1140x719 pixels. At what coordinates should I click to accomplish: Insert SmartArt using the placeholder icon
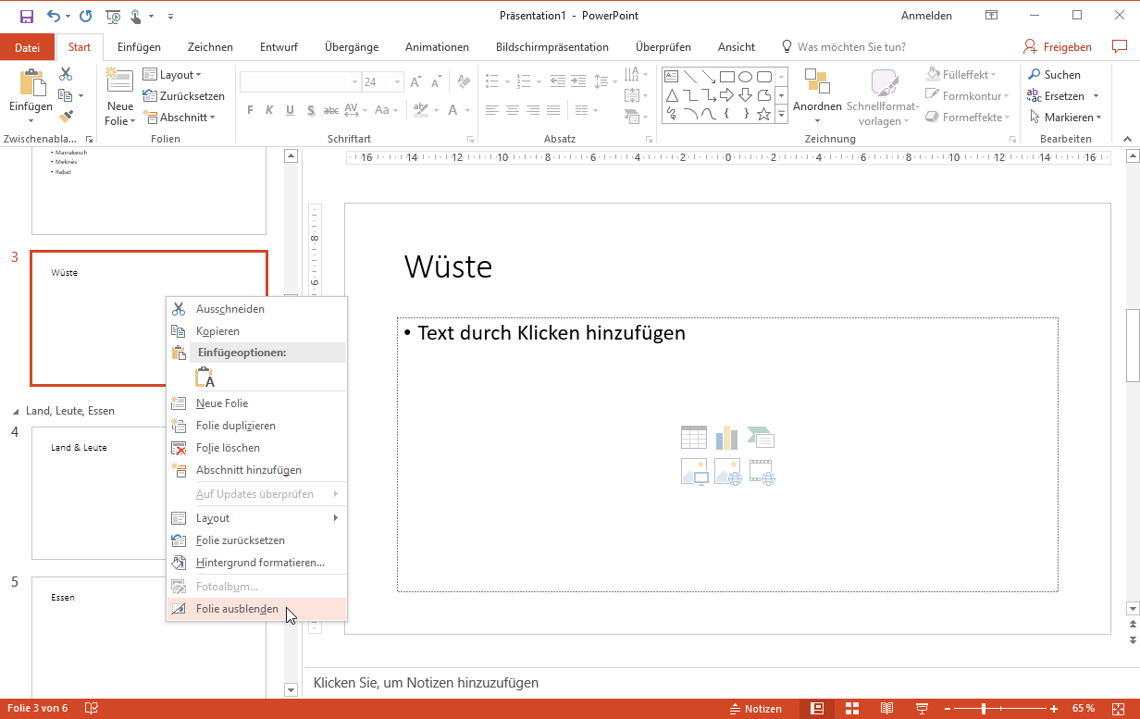761,438
